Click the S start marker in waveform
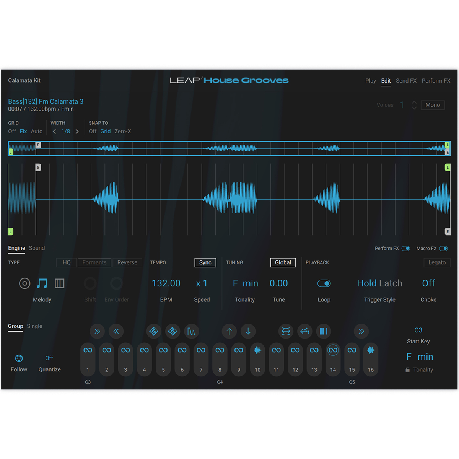The width and height of the screenshot is (459, 459). (38, 168)
